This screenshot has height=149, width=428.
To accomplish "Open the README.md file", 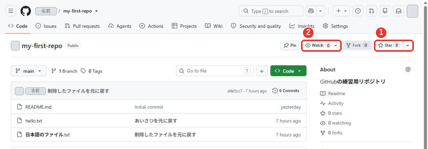I will point(38,107).
